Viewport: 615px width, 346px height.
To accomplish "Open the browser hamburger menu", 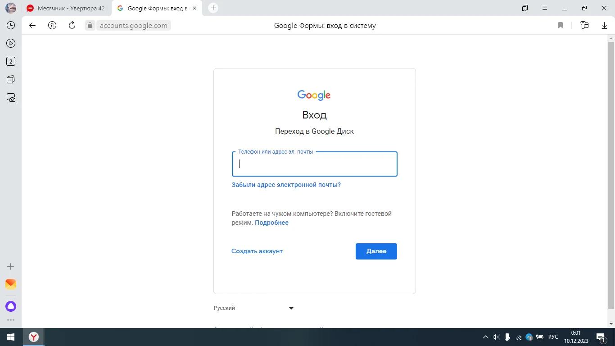I will coord(545,8).
